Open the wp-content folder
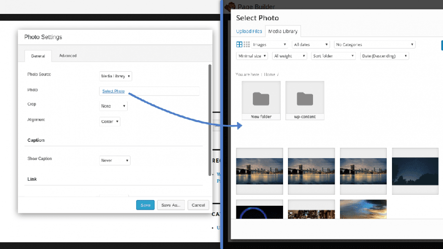The image size is (443, 249). pyautogui.click(x=304, y=100)
